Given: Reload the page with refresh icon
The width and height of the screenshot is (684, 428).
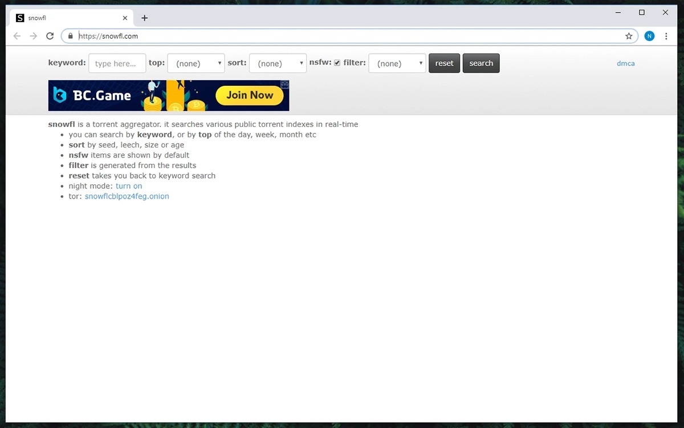Looking at the screenshot, I should (x=50, y=36).
